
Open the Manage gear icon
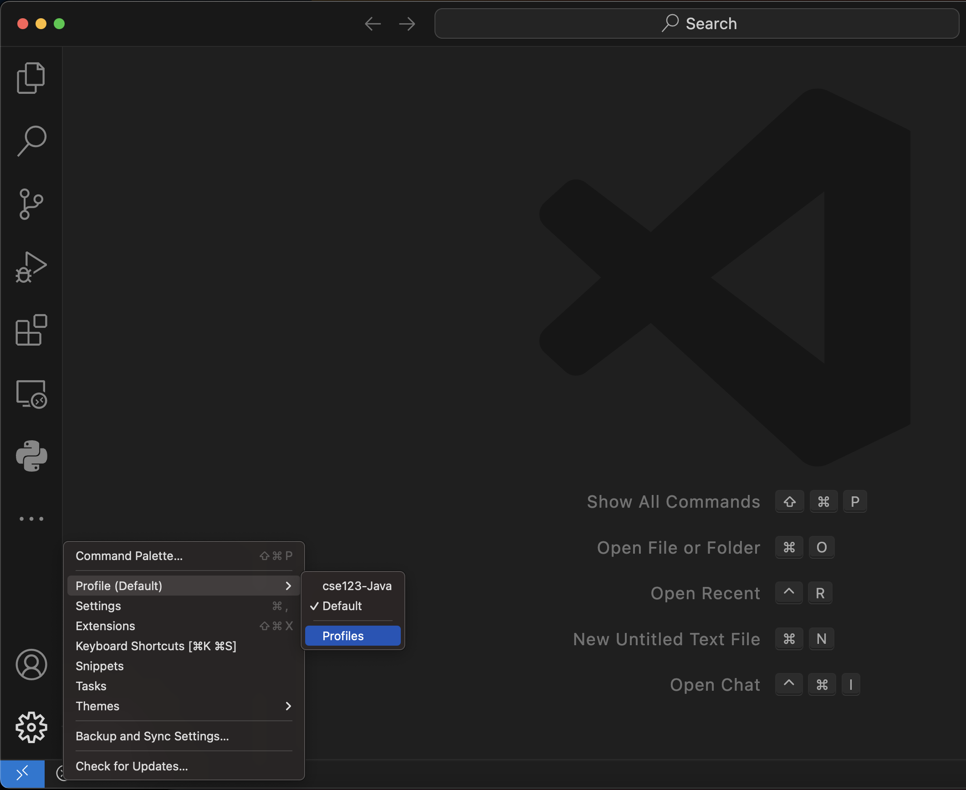(x=31, y=727)
